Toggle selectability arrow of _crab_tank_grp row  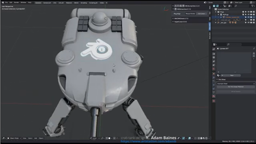pos(246,20)
